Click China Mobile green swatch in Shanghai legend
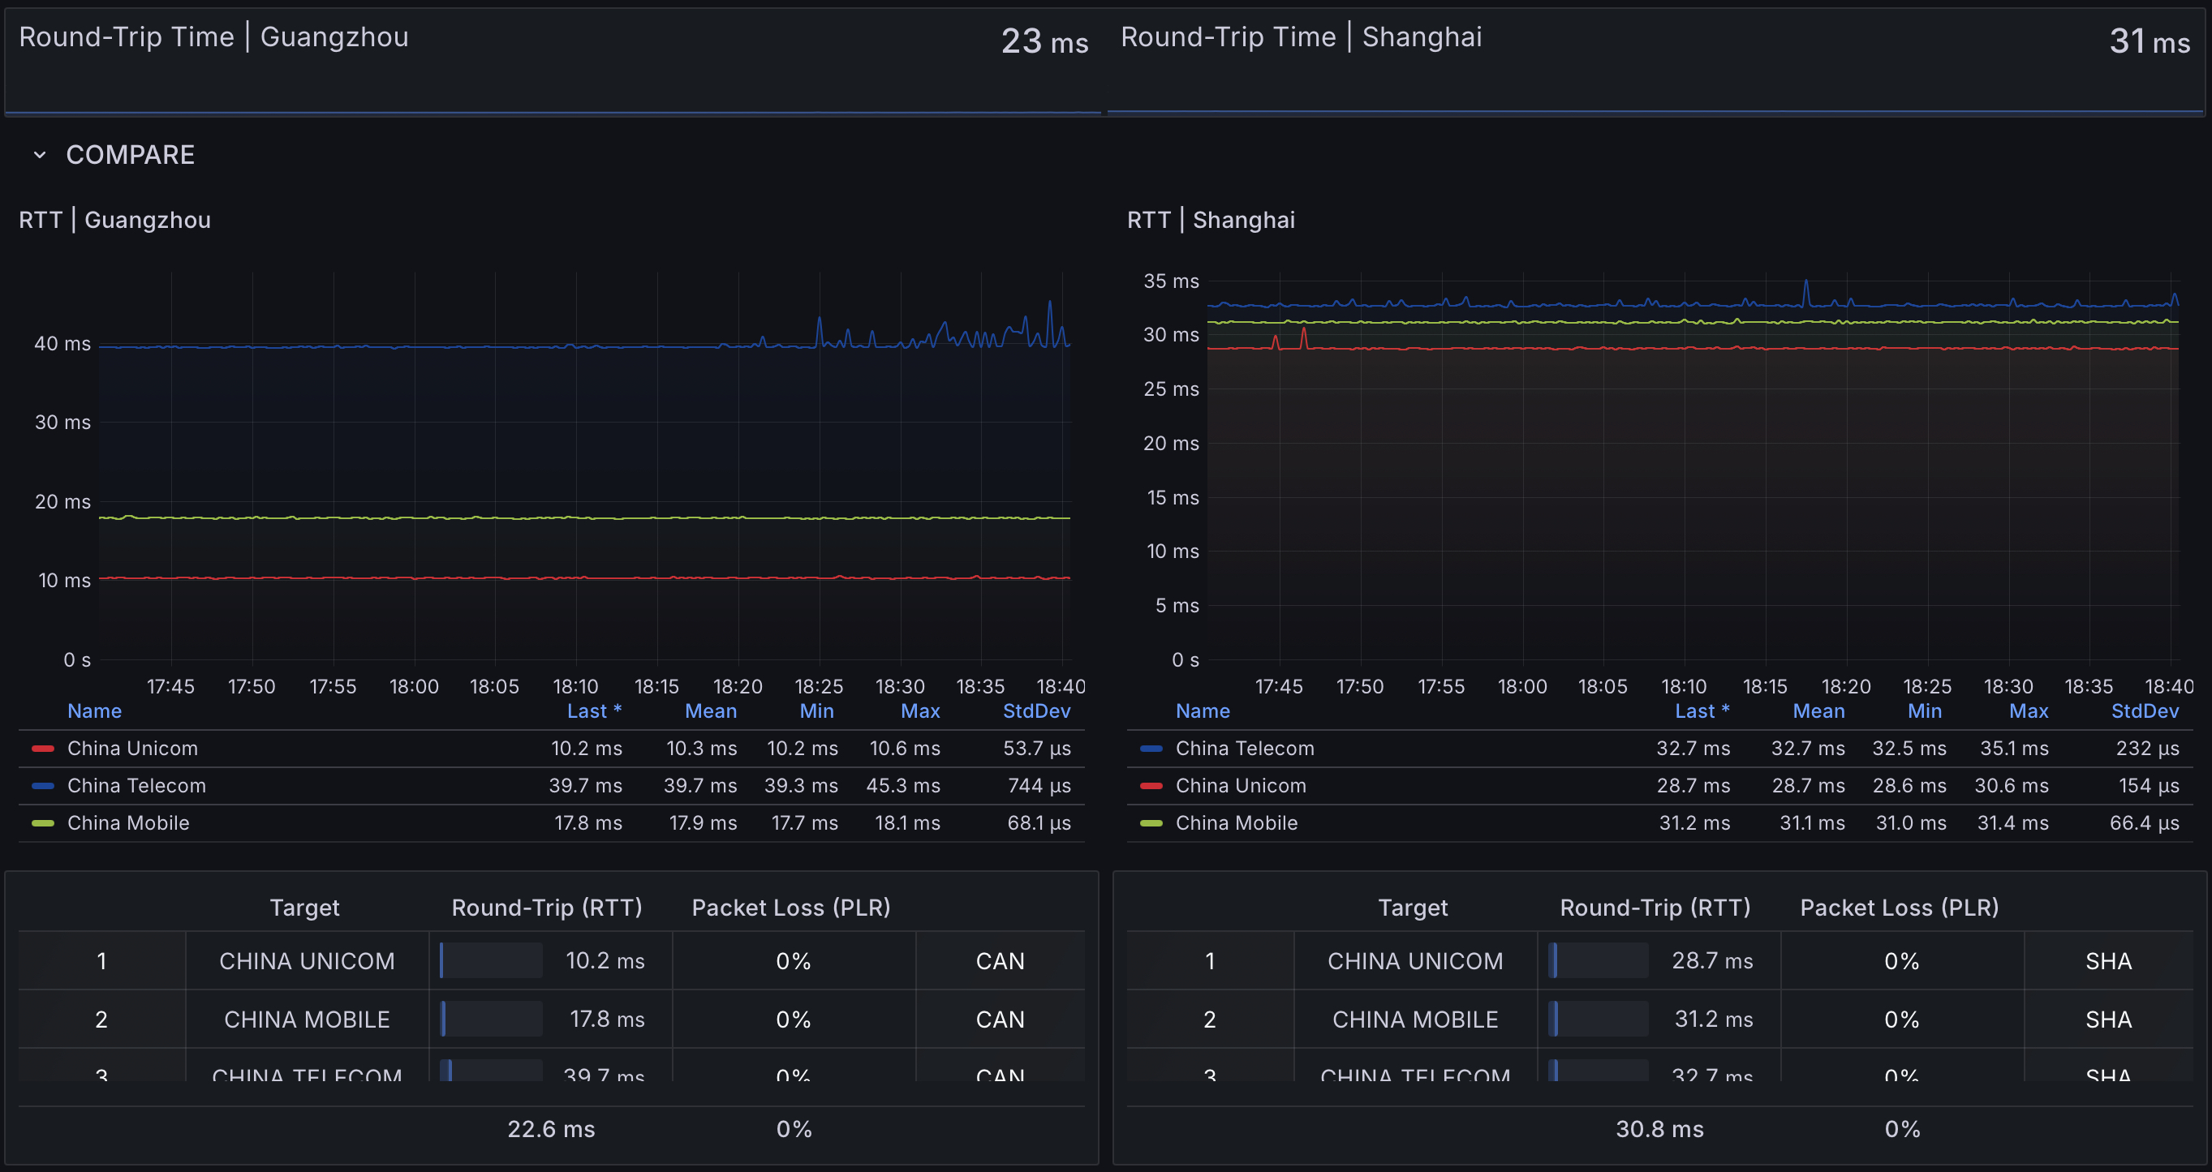Viewport: 2212px width, 1172px height. coord(1151,822)
